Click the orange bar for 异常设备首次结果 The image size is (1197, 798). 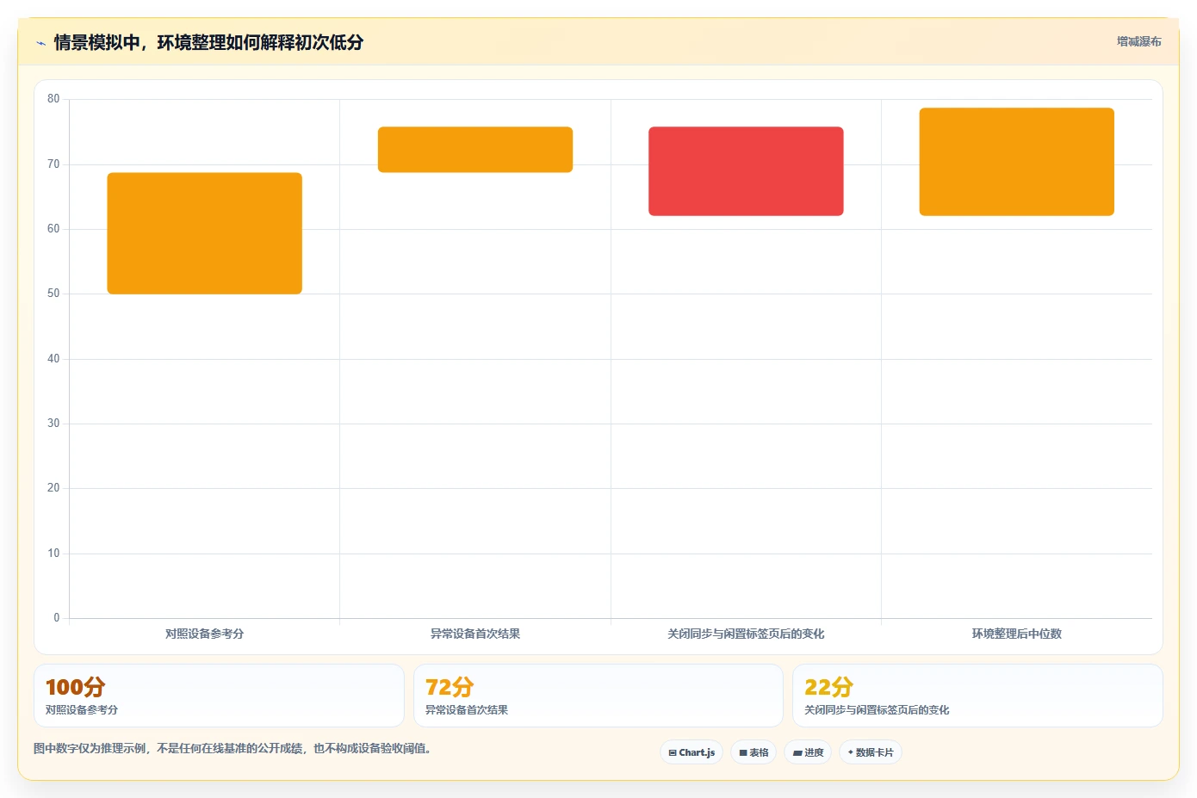click(x=475, y=150)
